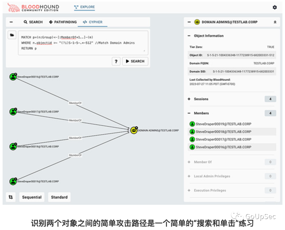Click user icon beside SteveDraper00018 member
Image resolution: width=285 pixels, height=230 pixels.
pyautogui.click(x=192, y=132)
